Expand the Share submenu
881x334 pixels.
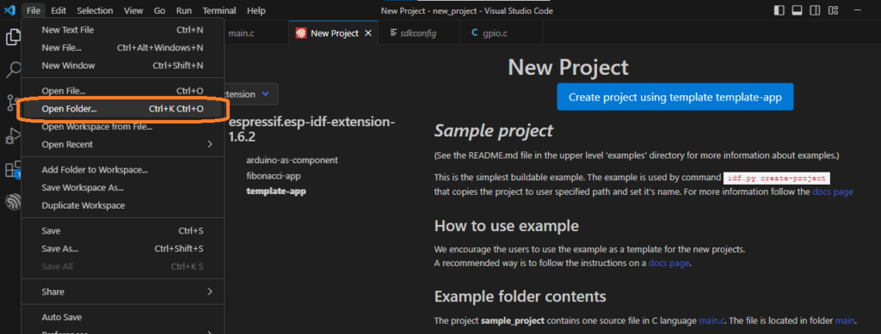pos(122,292)
